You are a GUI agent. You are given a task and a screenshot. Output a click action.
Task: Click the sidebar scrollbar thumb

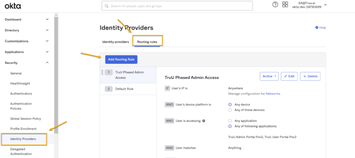[x=56, y=74]
